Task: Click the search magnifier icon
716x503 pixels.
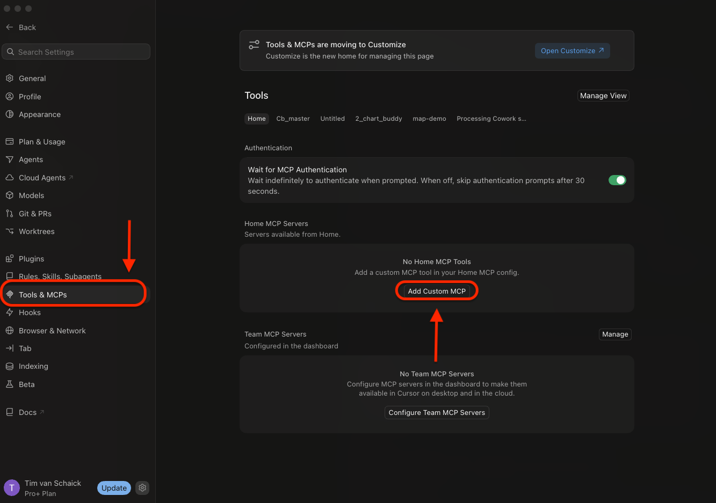Action: click(x=11, y=52)
